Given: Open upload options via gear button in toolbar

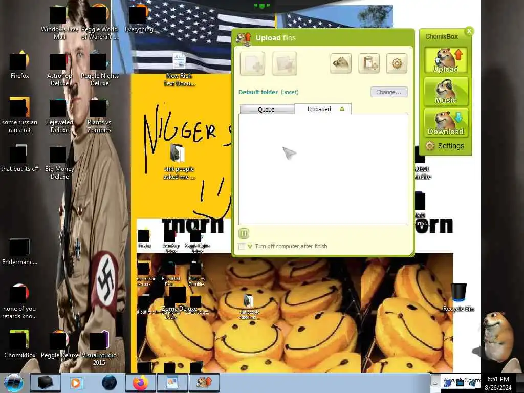Looking at the screenshot, I should [397, 63].
